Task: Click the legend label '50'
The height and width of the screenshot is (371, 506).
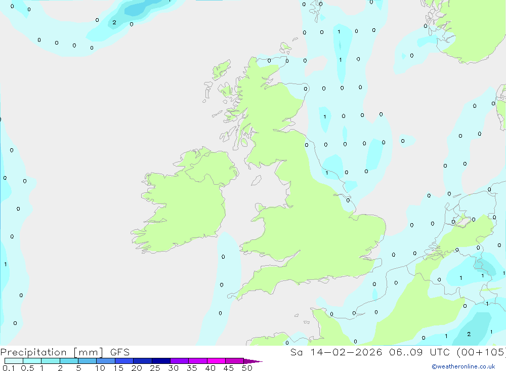Action: point(247,368)
